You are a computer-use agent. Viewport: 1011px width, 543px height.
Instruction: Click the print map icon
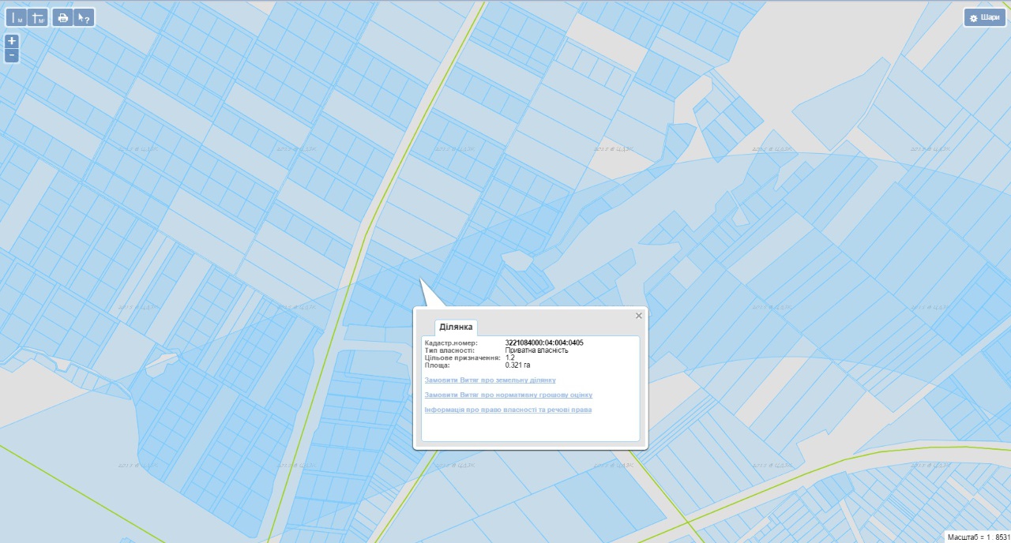[x=63, y=17]
